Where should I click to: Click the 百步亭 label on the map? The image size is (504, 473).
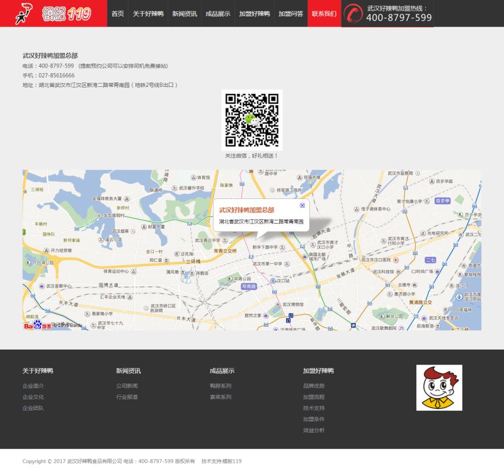point(443,201)
